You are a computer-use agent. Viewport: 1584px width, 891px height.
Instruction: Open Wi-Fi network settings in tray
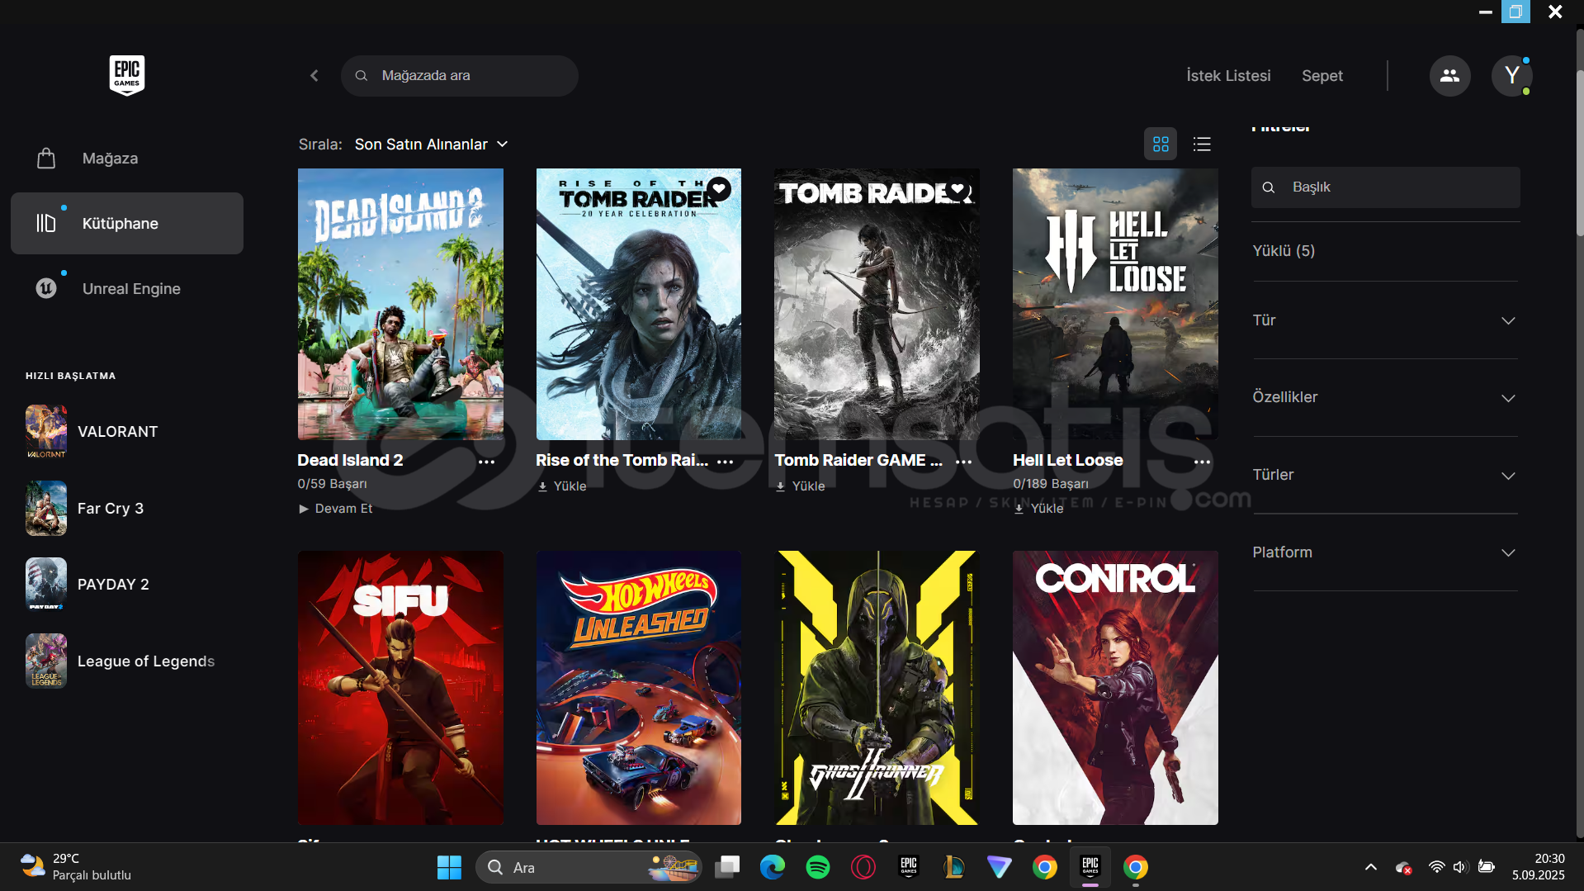point(1437,867)
